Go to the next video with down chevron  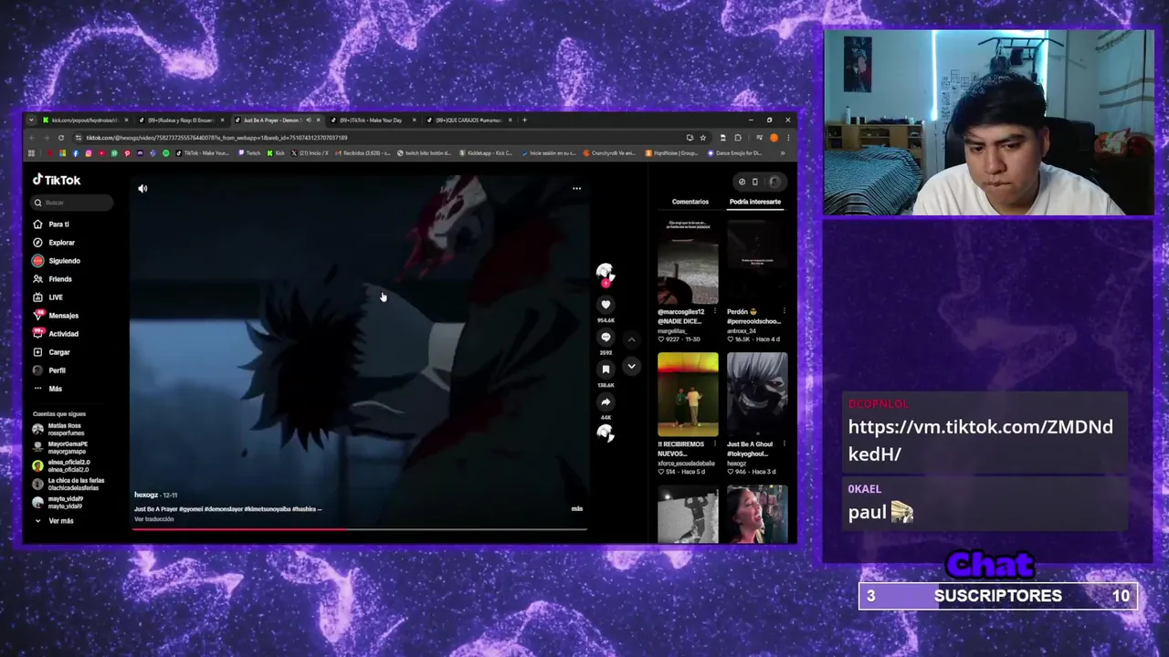(x=631, y=366)
